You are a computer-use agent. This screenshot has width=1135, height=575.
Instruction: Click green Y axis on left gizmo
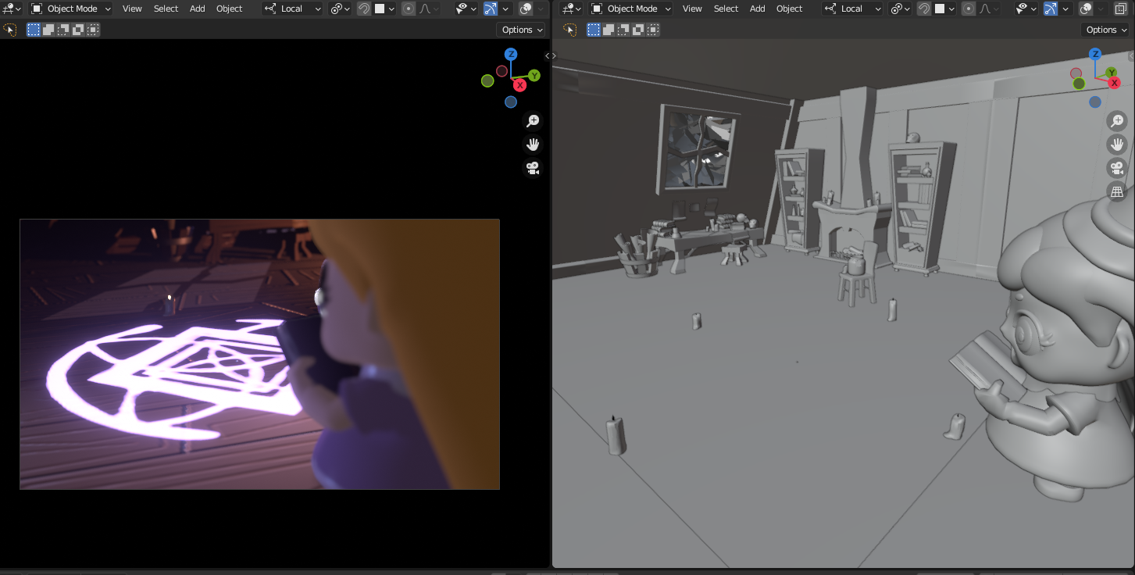(x=534, y=75)
